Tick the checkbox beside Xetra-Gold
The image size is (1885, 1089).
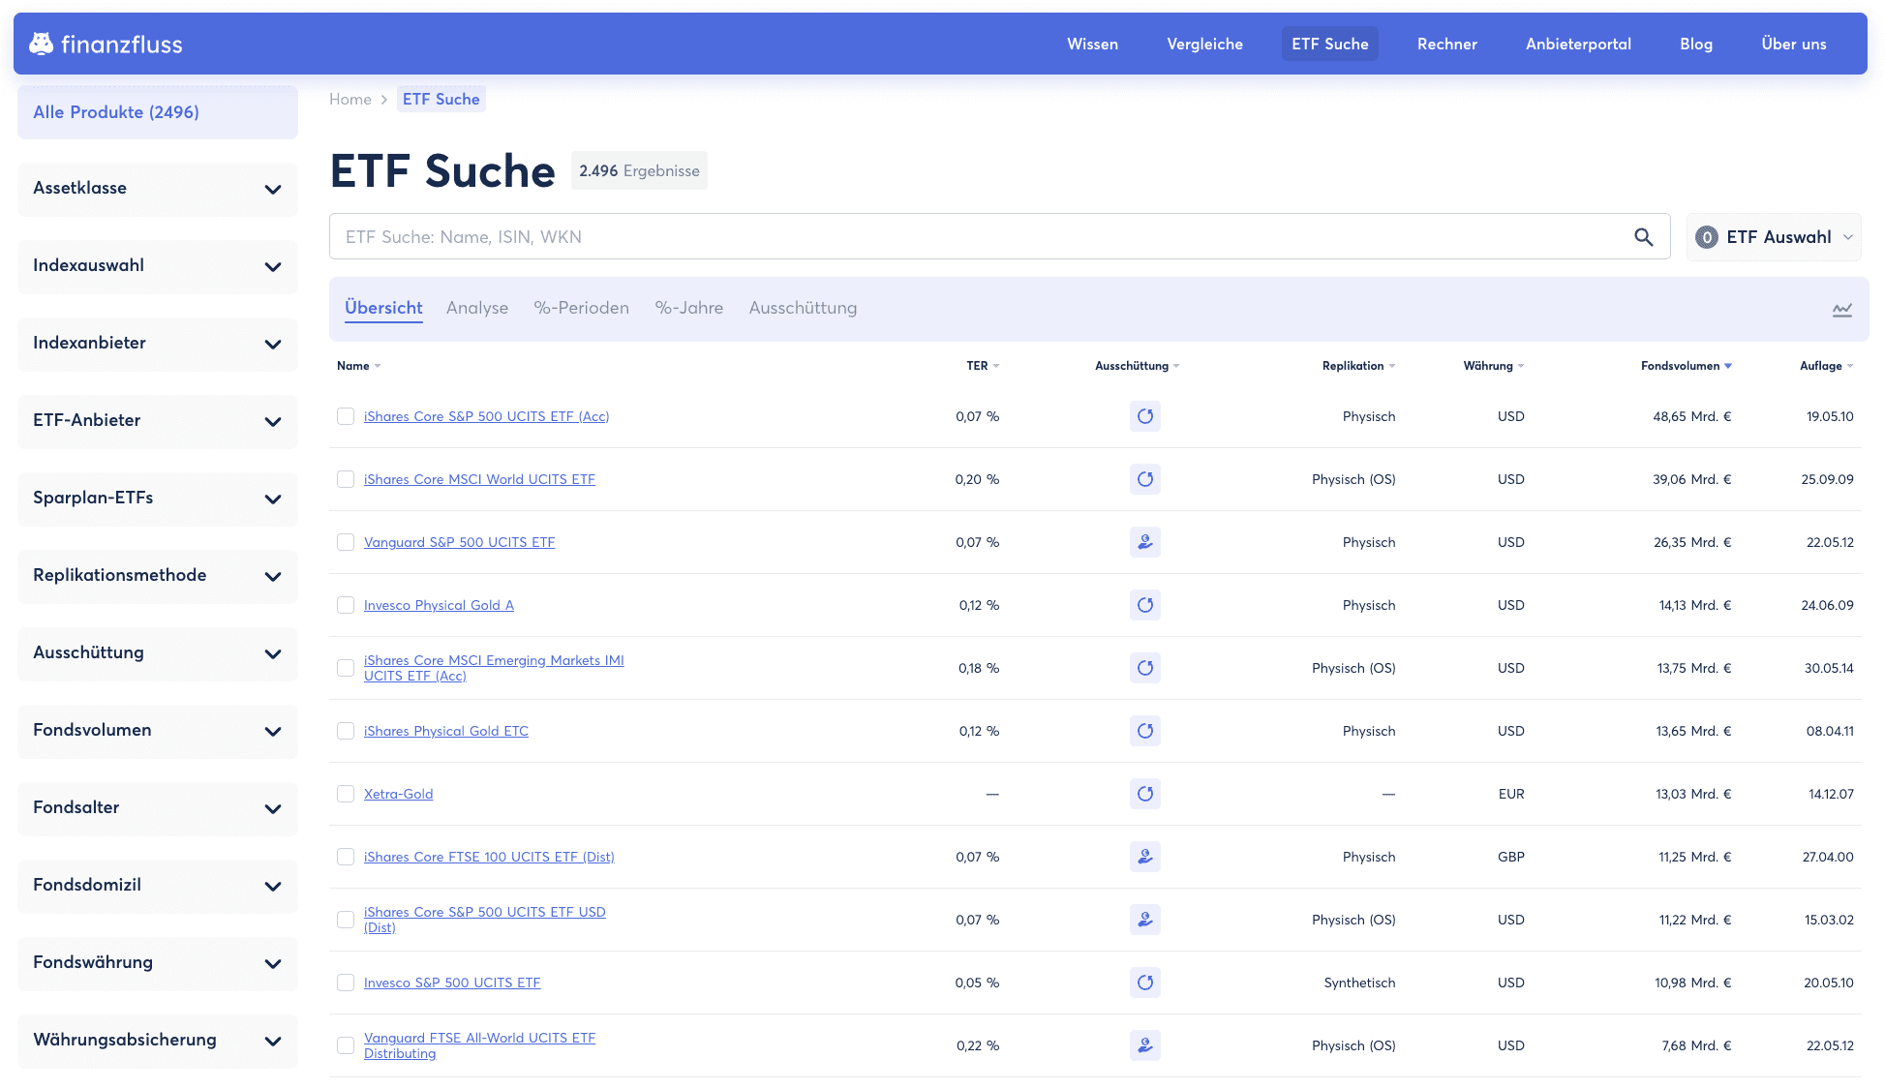coord(346,794)
